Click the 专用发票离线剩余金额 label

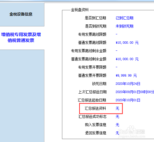click(88, 51)
